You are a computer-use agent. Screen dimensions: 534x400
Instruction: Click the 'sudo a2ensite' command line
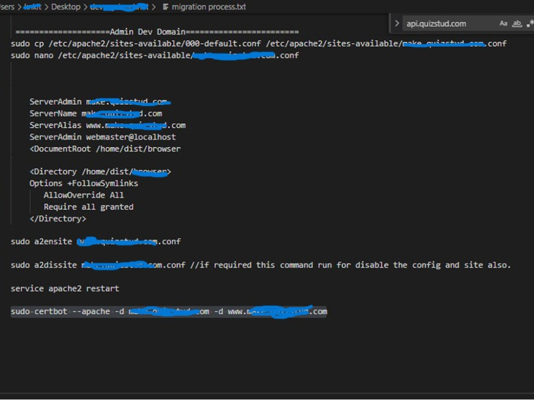96,242
